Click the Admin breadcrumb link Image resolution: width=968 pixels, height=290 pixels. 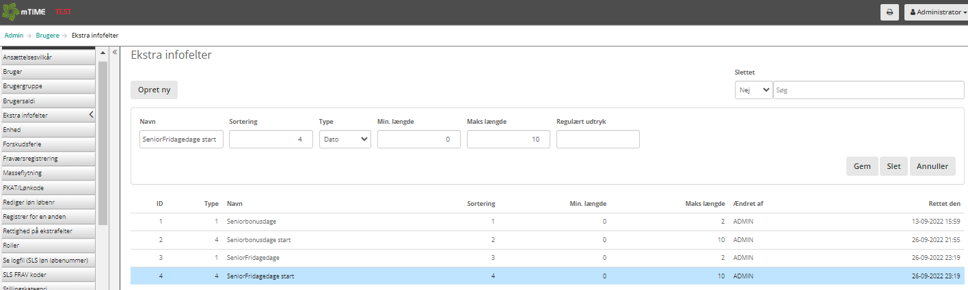pyautogui.click(x=14, y=35)
